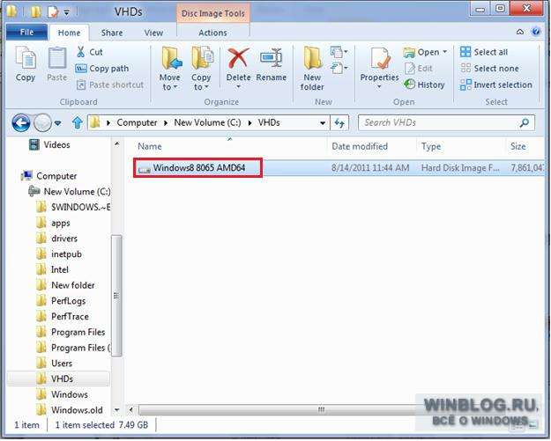
Task: Refresh the folder view
Action: click(339, 122)
